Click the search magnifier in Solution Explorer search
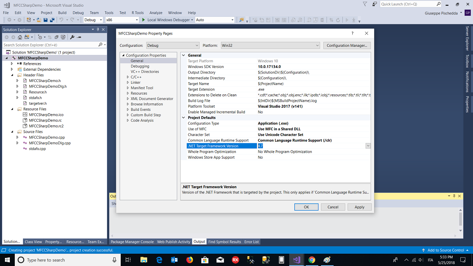 [x=100, y=45]
